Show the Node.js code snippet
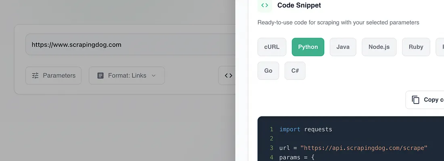Image resolution: width=444 pixels, height=161 pixels. point(379,47)
